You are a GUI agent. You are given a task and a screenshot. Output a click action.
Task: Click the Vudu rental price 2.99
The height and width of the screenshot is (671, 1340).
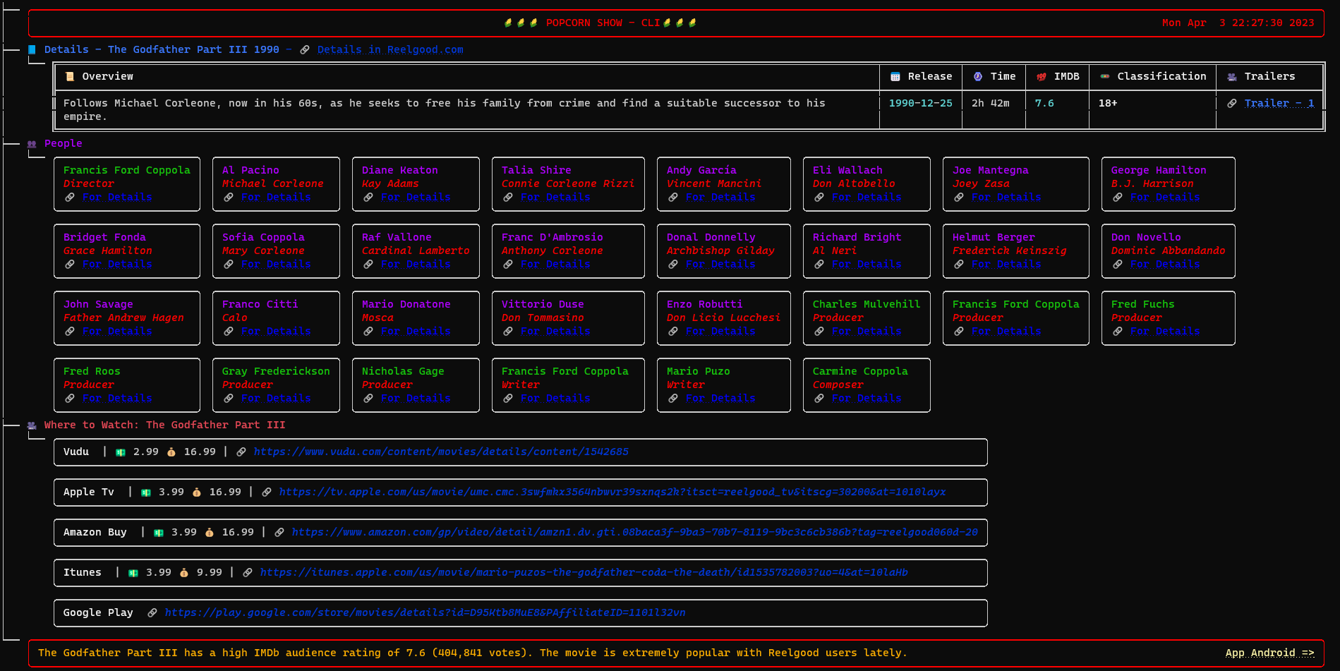tap(146, 452)
